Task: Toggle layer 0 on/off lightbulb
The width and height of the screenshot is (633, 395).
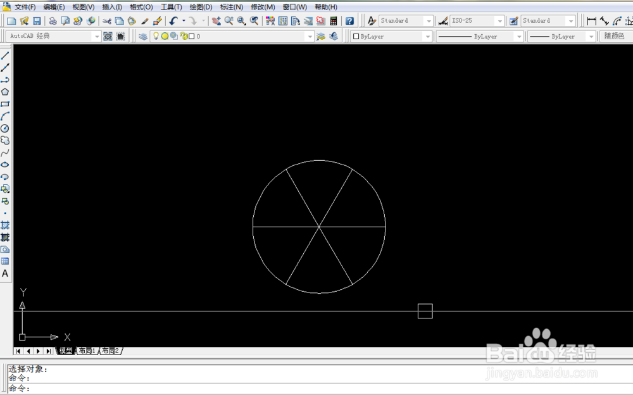Action: click(x=156, y=36)
